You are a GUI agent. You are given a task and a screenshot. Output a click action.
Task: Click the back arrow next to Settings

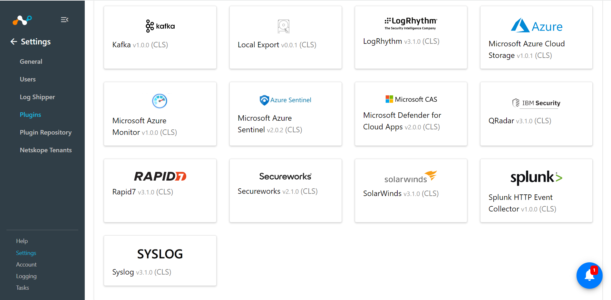pyautogui.click(x=14, y=42)
